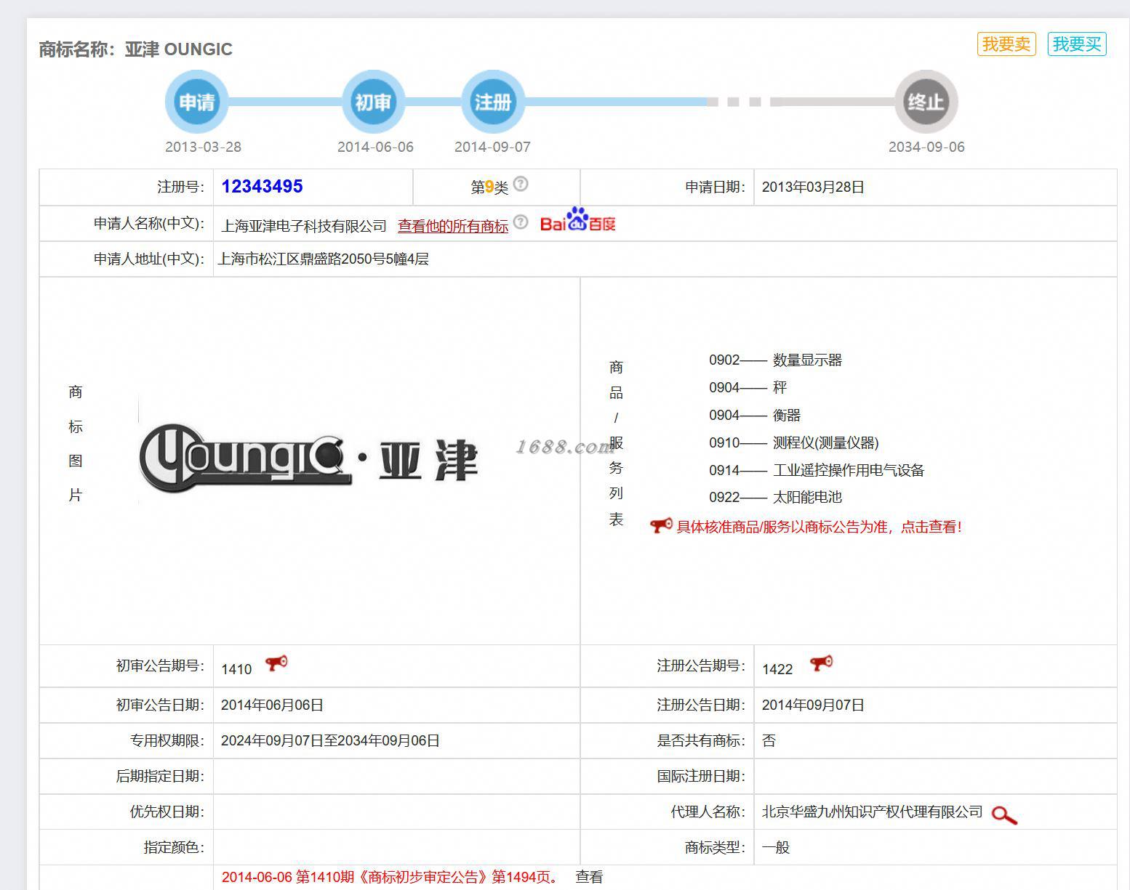Click goods item 0902 数量显示器
Image resolution: width=1130 pixels, height=890 pixels.
coord(775,360)
